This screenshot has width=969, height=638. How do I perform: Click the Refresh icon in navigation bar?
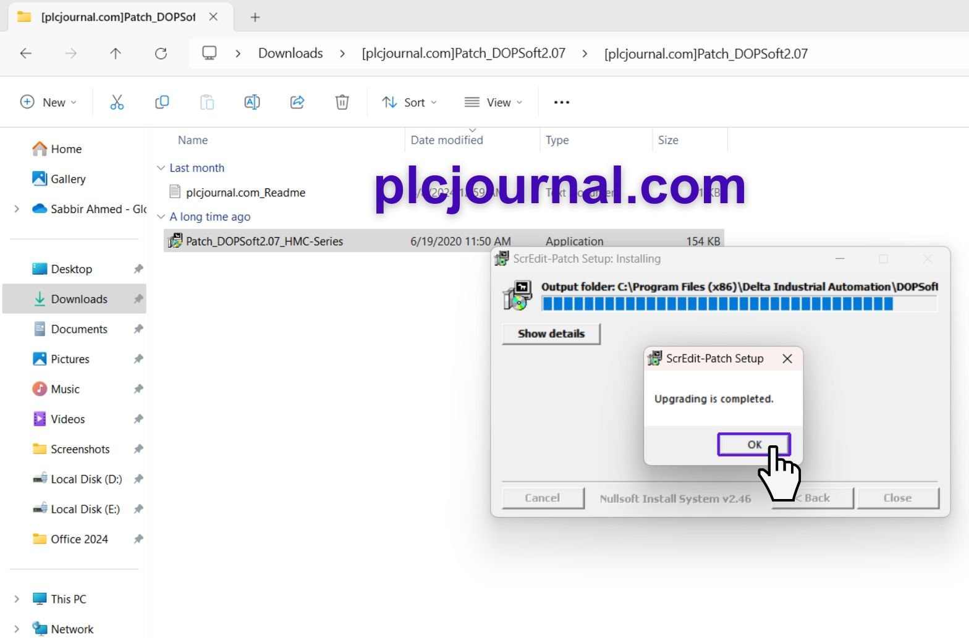click(161, 54)
